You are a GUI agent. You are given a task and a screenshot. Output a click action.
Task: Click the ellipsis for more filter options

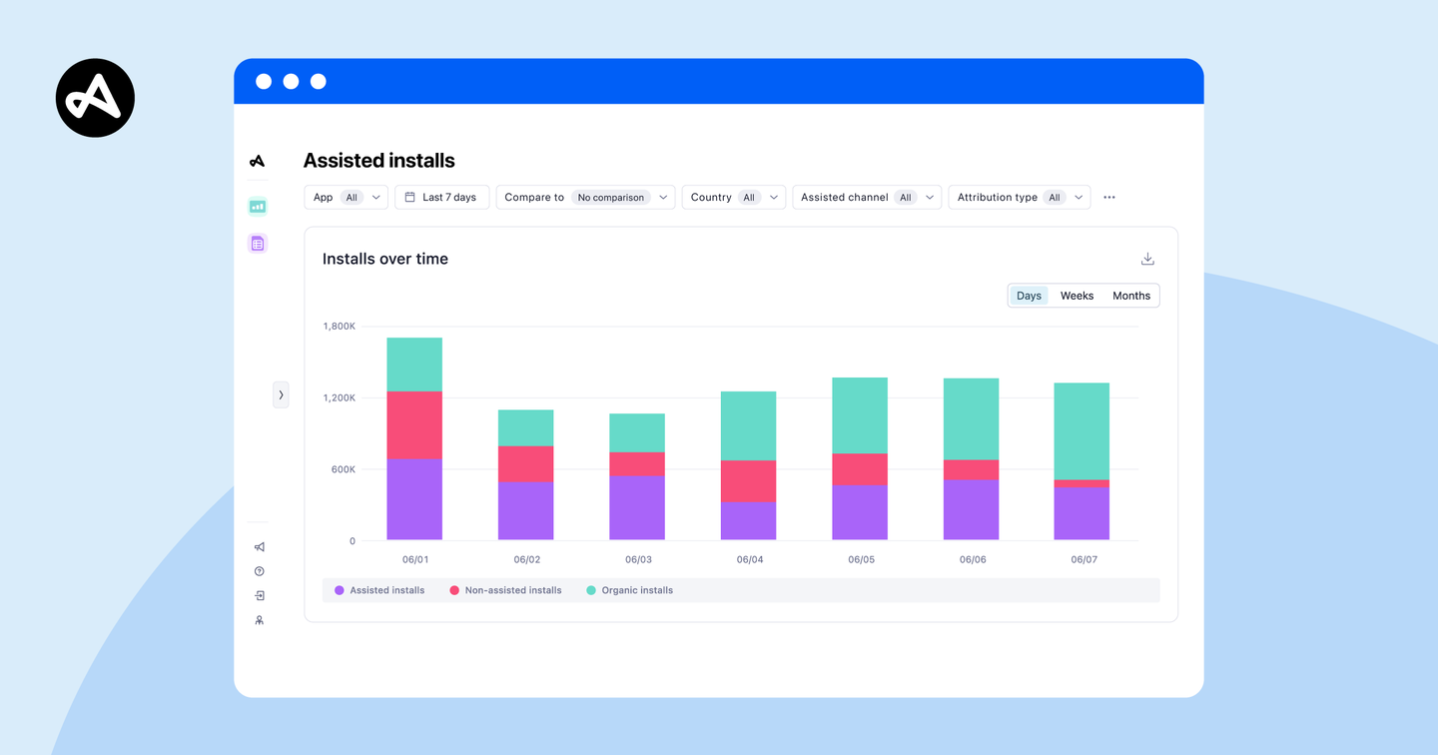click(x=1108, y=197)
